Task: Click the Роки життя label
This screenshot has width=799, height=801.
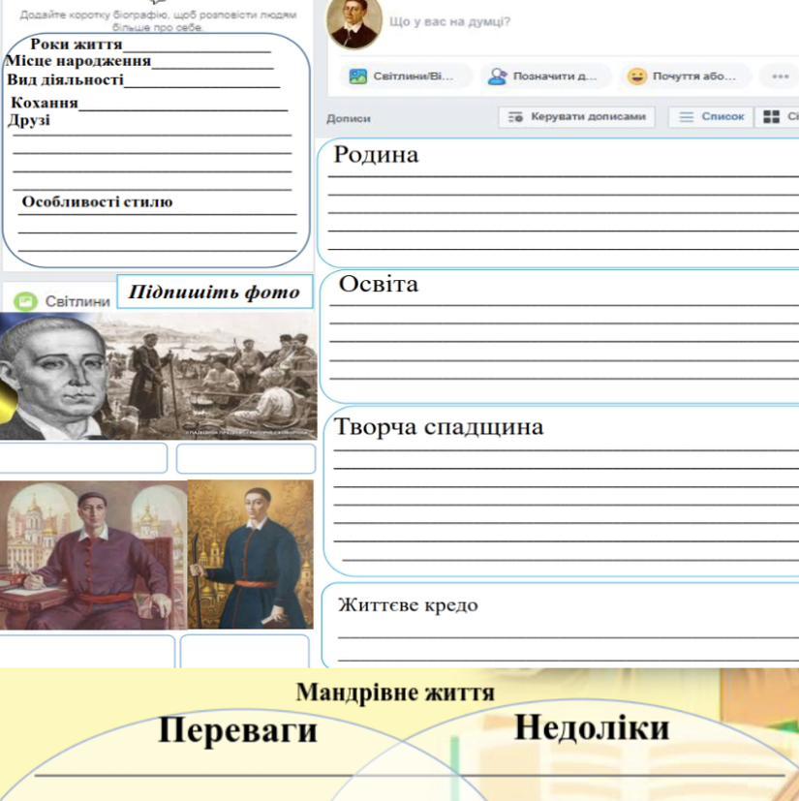Action: click(77, 45)
